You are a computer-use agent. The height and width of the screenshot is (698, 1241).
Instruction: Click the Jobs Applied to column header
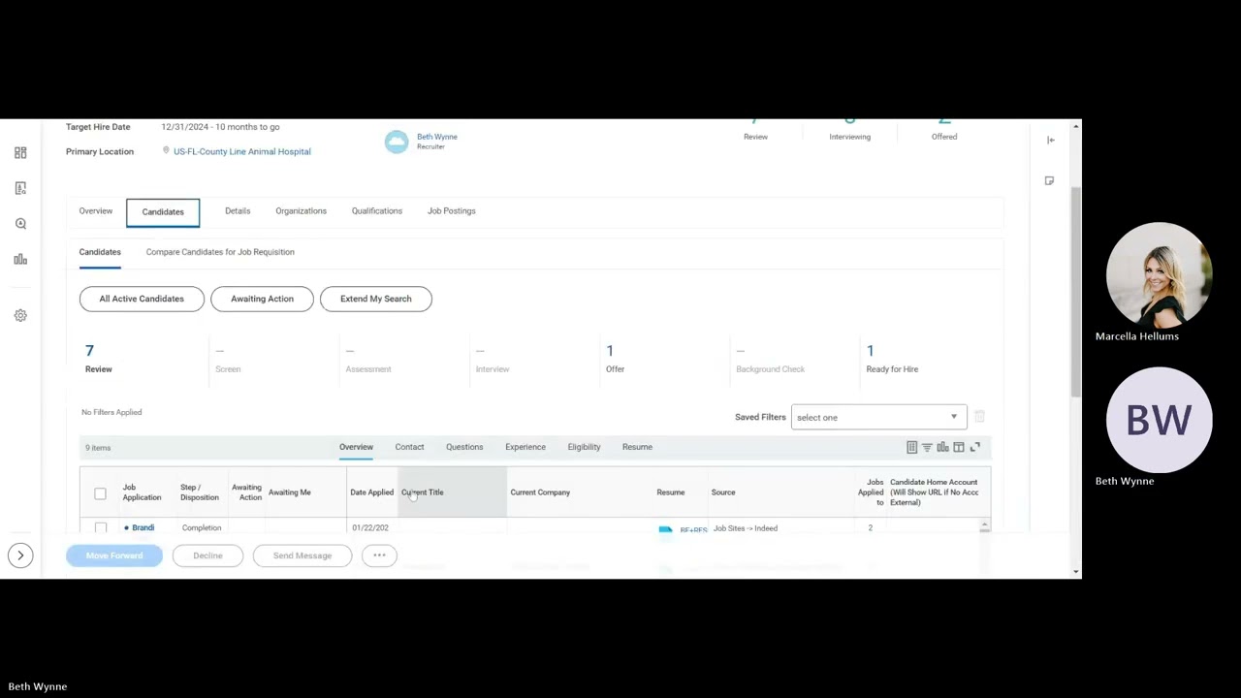point(871,492)
